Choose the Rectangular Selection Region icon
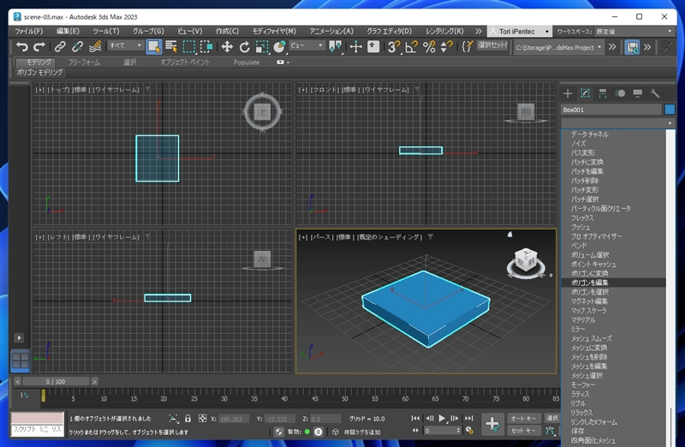The width and height of the screenshot is (685, 447). click(x=188, y=46)
